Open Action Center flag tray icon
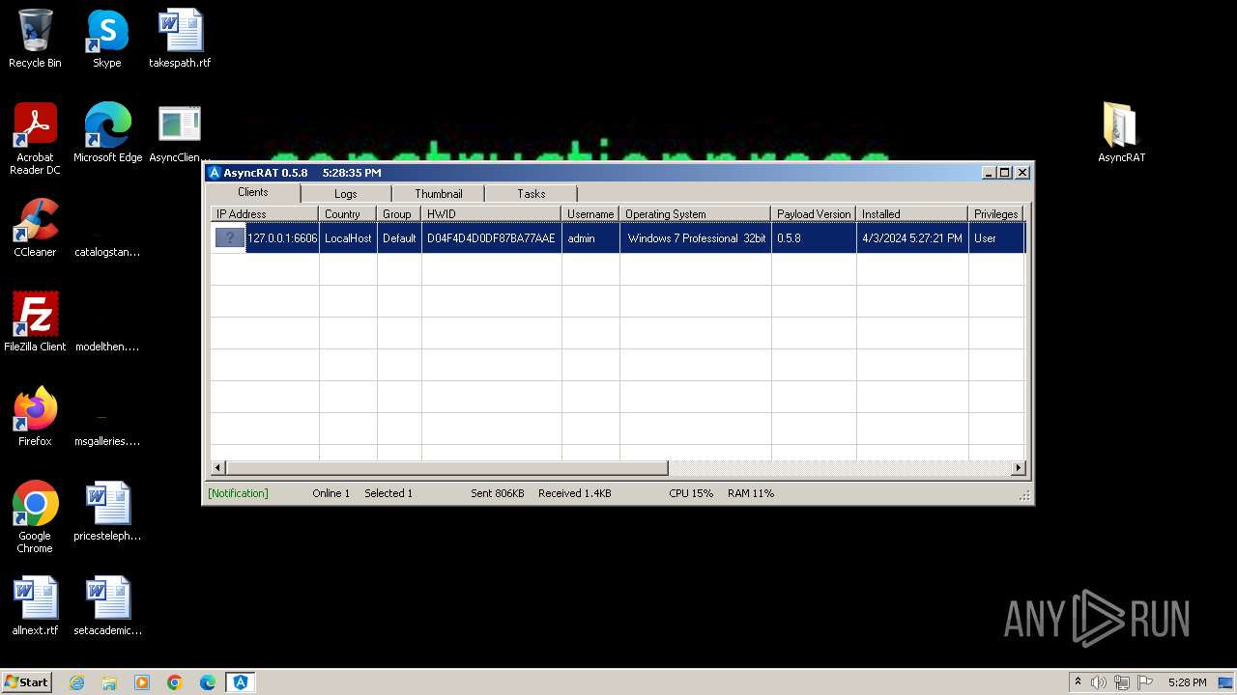This screenshot has height=695, width=1237. [x=1145, y=682]
